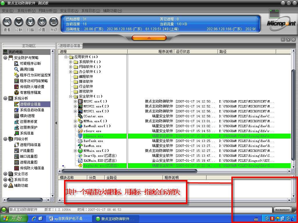Collapse the 安全软件(11) folder node
This screenshot has width=298, height=223.
[71, 96]
